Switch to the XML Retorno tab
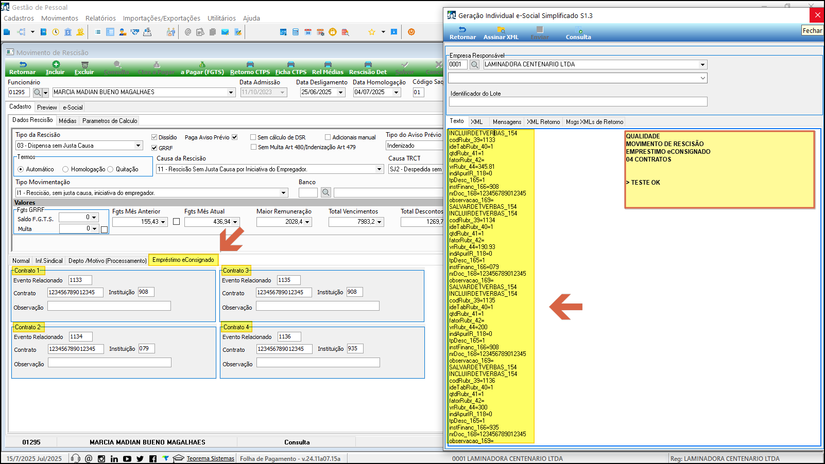This screenshot has width=825, height=464. coord(543,122)
